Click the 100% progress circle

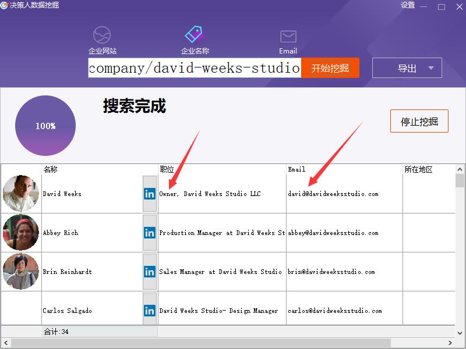45,126
